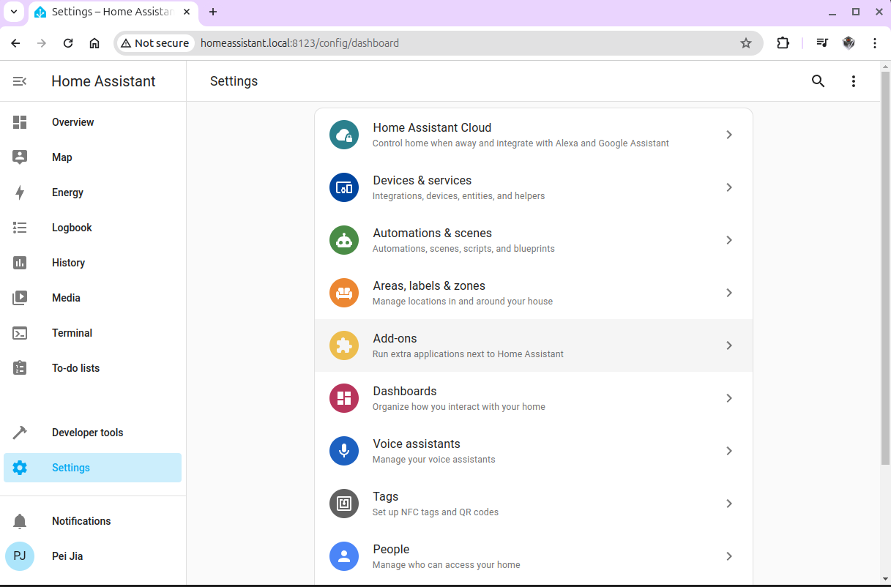Expand Voice assistants row chevron
This screenshot has width=891, height=587.
click(x=729, y=451)
